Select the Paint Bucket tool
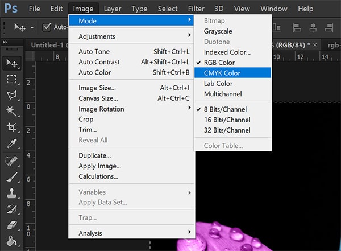Image resolution: width=341 pixels, height=251 pixels. coord(11,241)
